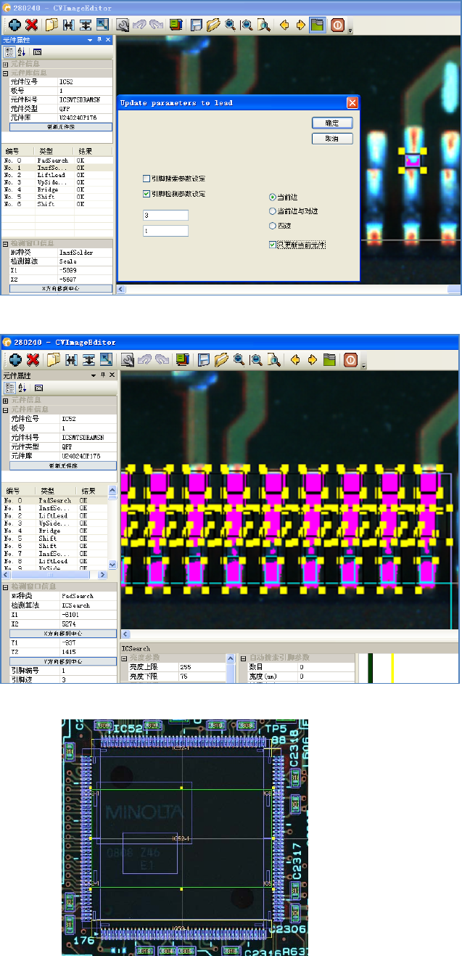The width and height of the screenshot is (462, 956).
Task: Click the property pages icon, lower property panel
Action: [x=38, y=388]
